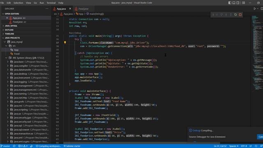Change indentation via Spaces: 4

(x=234, y=146)
